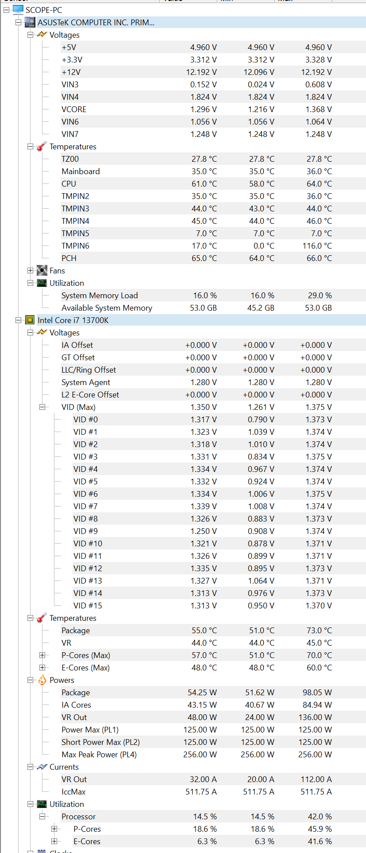Click the Powers flame icon

(42, 680)
